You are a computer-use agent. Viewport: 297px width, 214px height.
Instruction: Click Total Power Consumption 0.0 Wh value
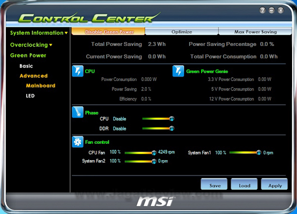pyautogui.click(x=269, y=56)
